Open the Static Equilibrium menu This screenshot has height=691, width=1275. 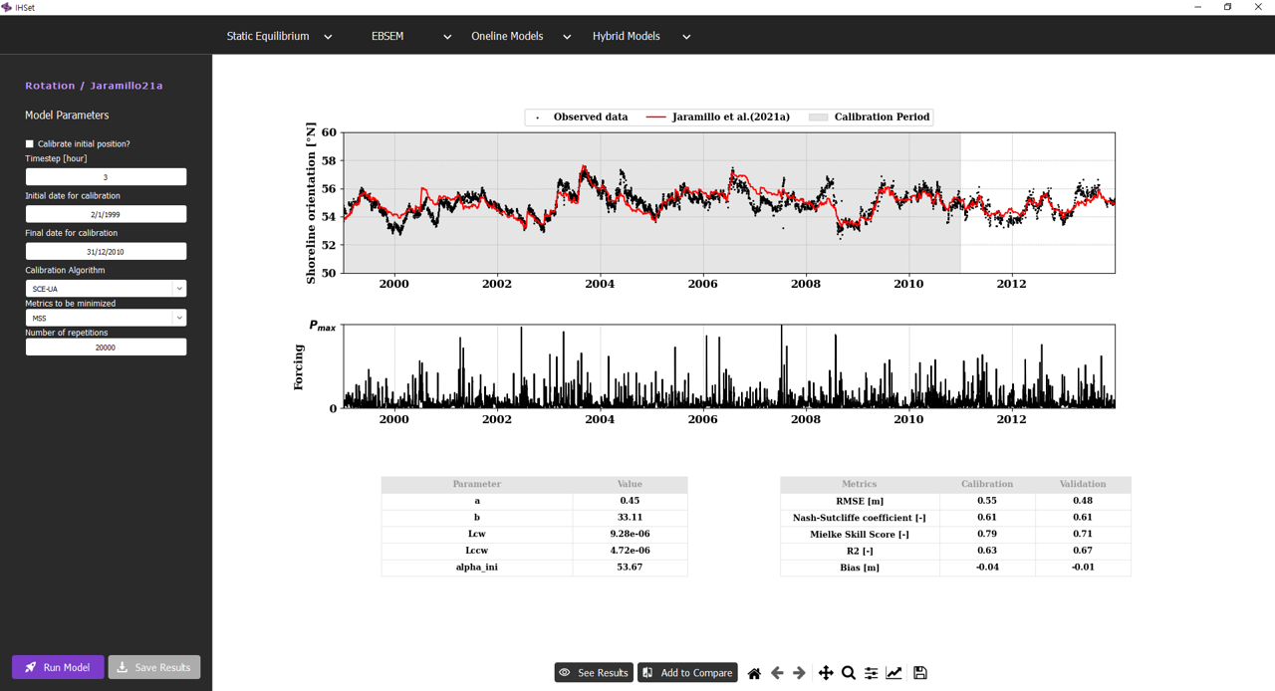click(279, 37)
